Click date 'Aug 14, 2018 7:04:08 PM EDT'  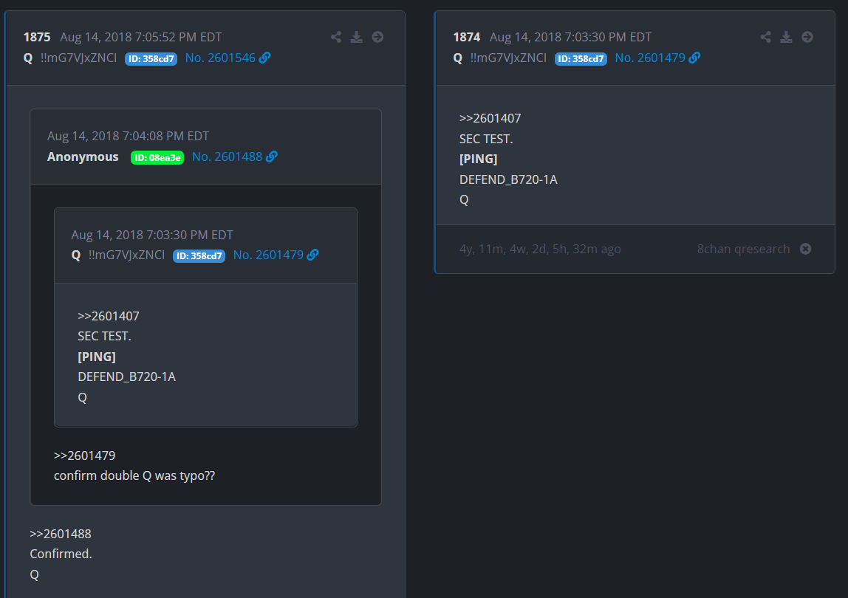(x=129, y=137)
